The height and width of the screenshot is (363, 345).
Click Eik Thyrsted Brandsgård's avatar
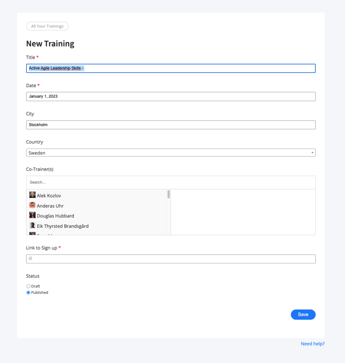[32, 225]
